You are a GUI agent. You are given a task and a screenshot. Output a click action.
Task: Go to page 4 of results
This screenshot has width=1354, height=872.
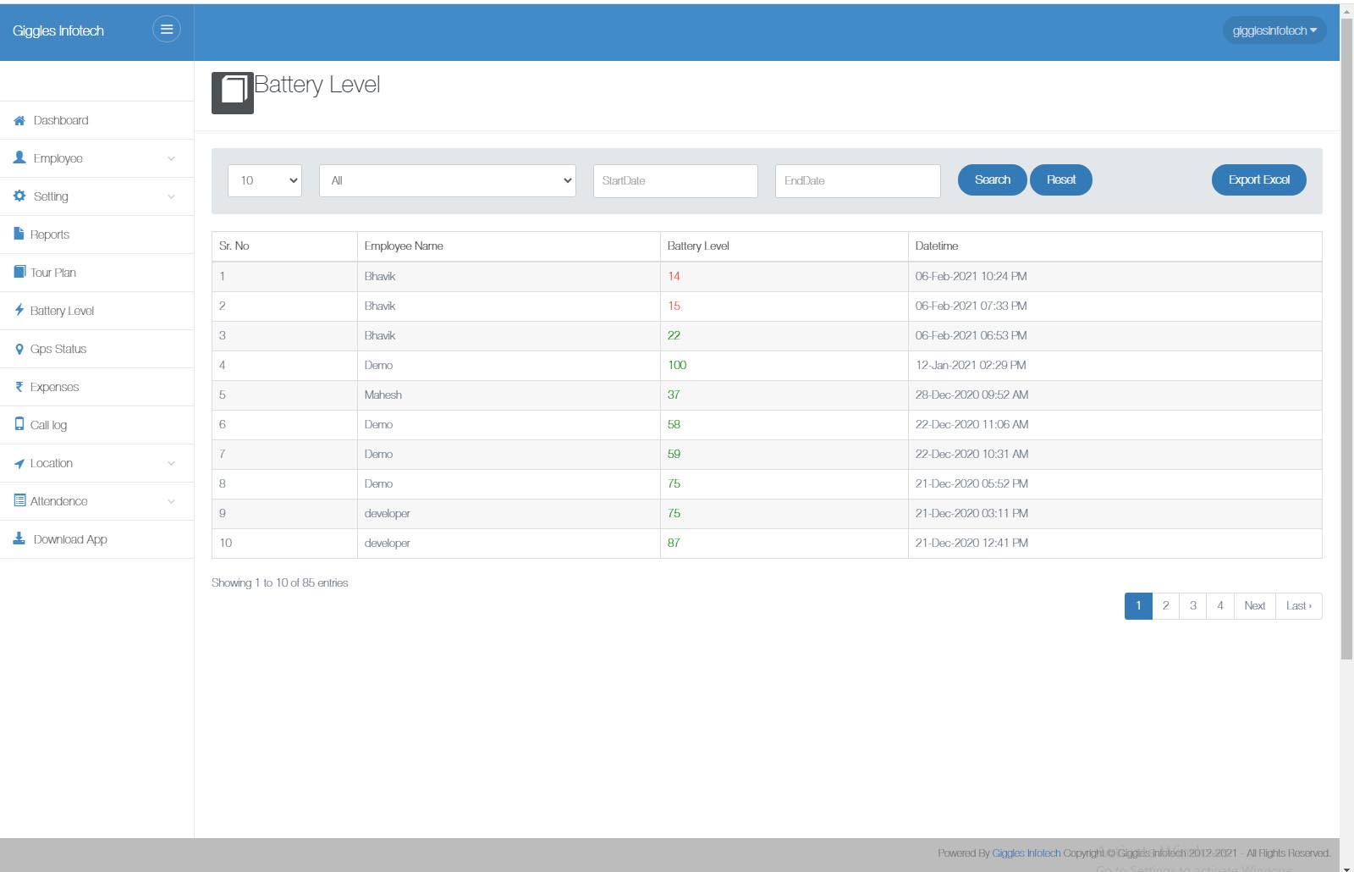point(1220,605)
